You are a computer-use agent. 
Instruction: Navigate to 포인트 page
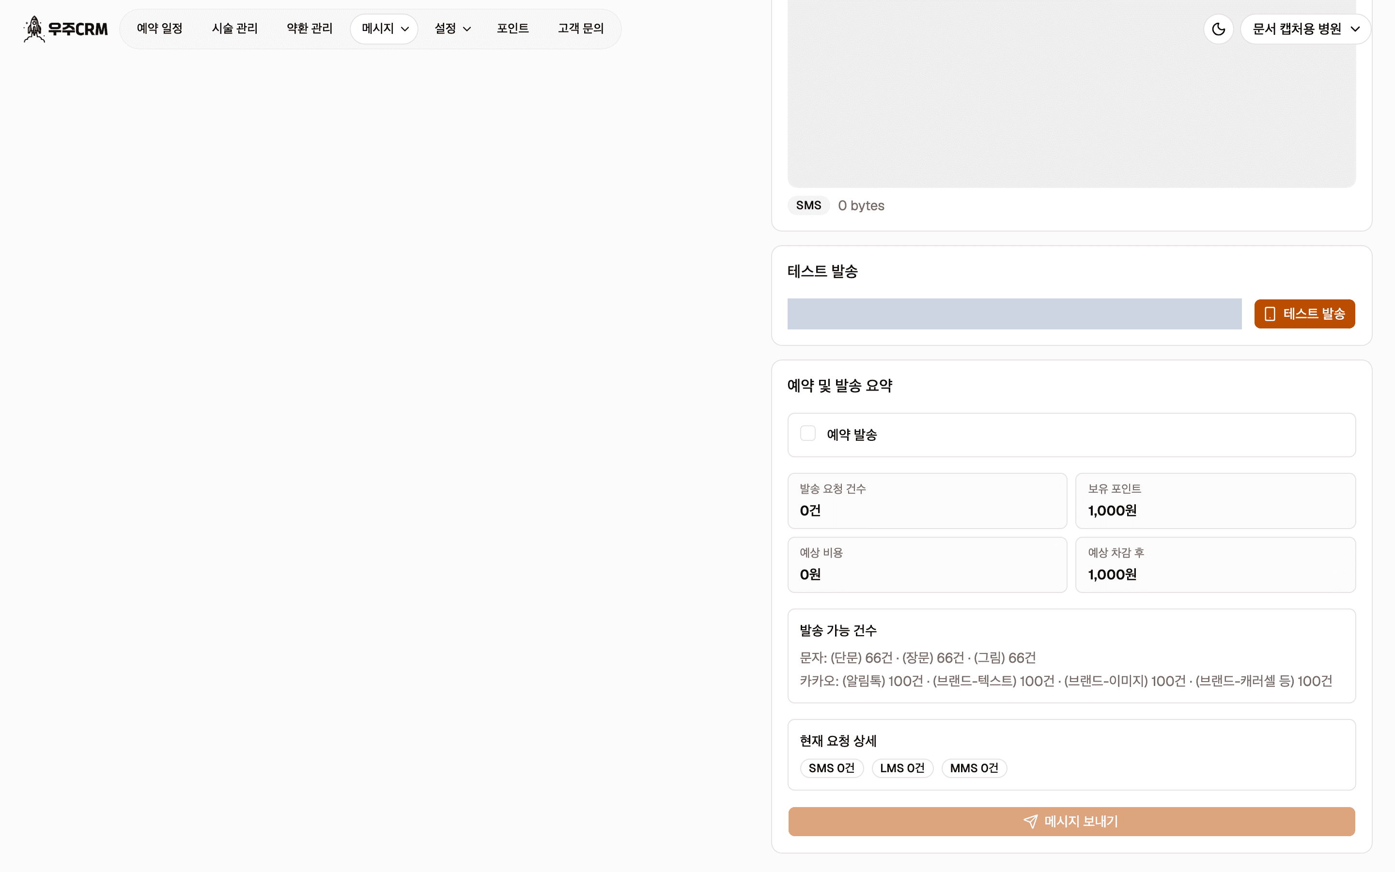(512, 29)
